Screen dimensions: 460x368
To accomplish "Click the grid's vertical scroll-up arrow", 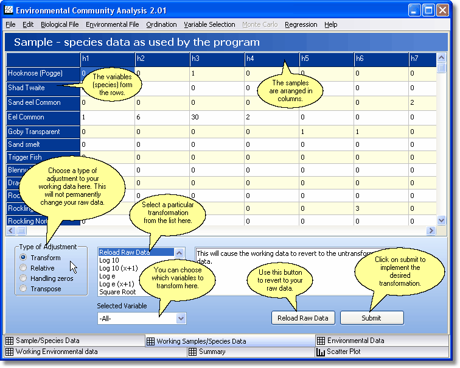I will (x=442, y=58).
